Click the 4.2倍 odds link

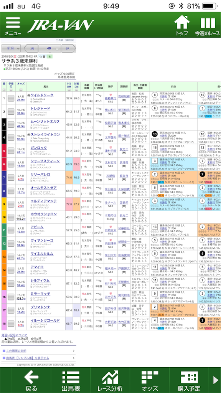[21, 180]
